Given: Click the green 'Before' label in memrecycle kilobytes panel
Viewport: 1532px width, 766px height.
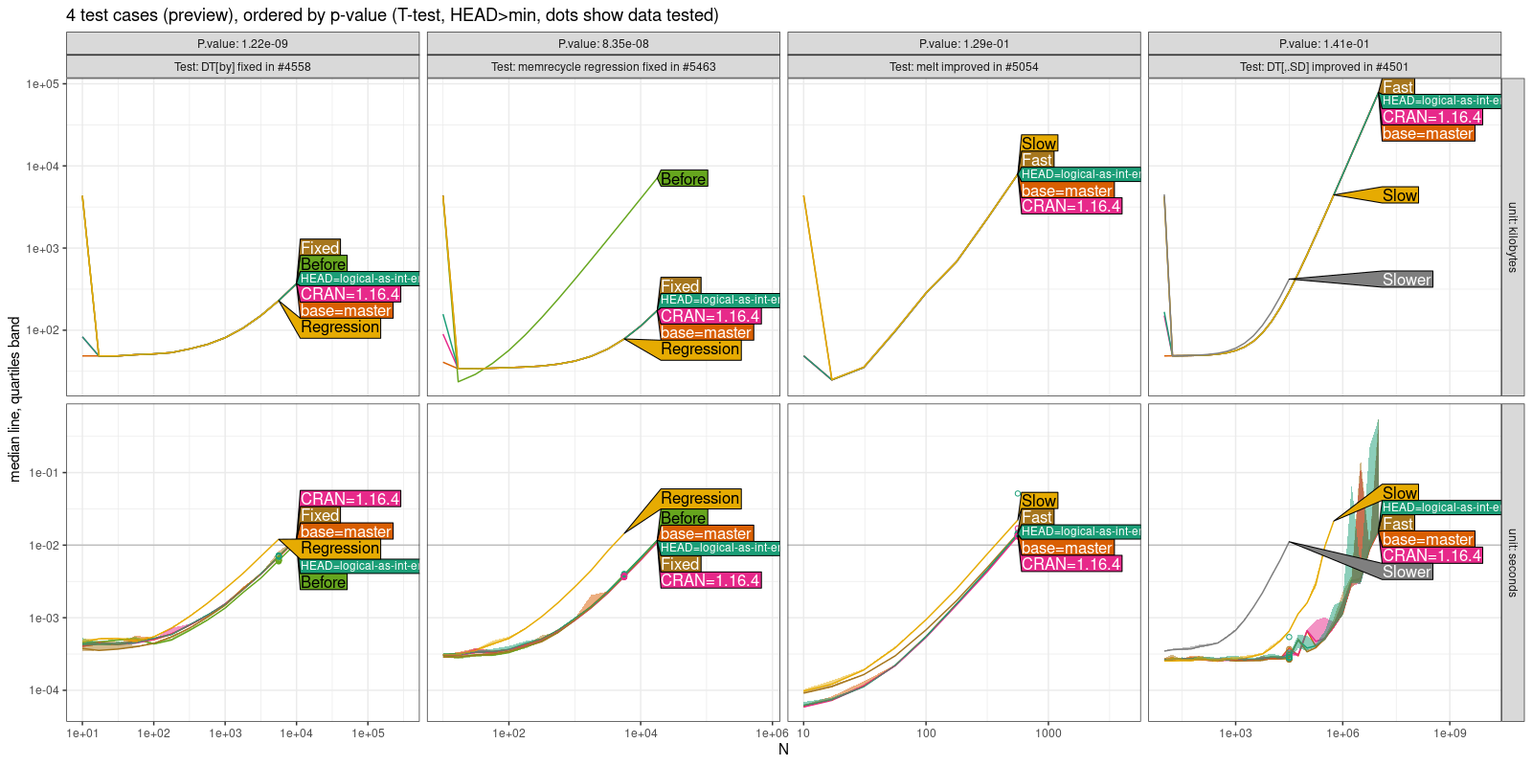Looking at the screenshot, I should coord(684,179).
